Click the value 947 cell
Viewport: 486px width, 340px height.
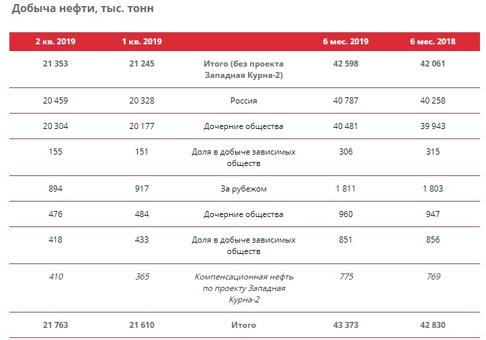point(433,214)
